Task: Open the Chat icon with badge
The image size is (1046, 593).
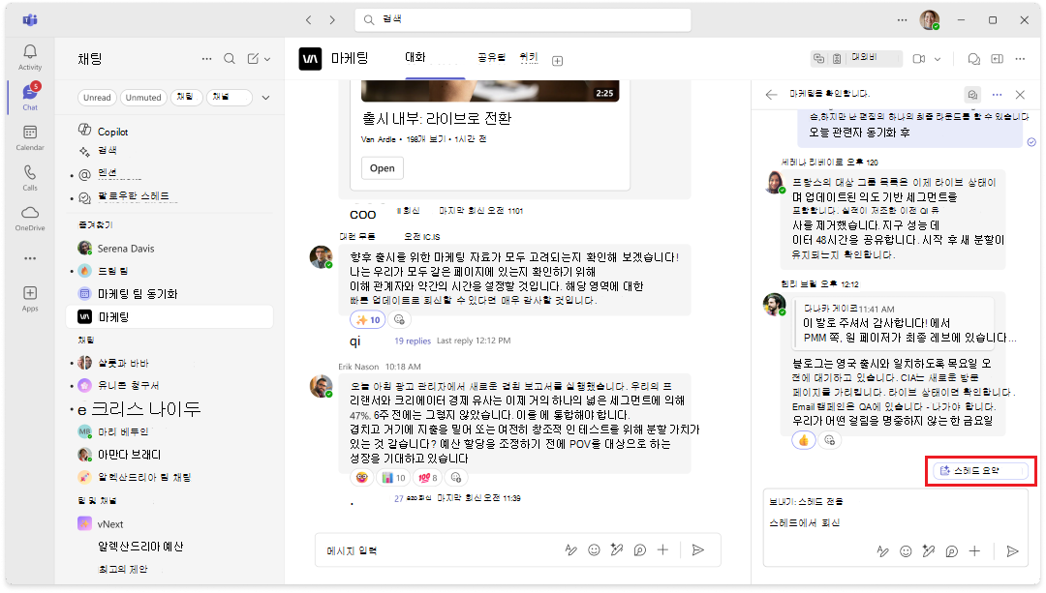Action: [x=30, y=98]
